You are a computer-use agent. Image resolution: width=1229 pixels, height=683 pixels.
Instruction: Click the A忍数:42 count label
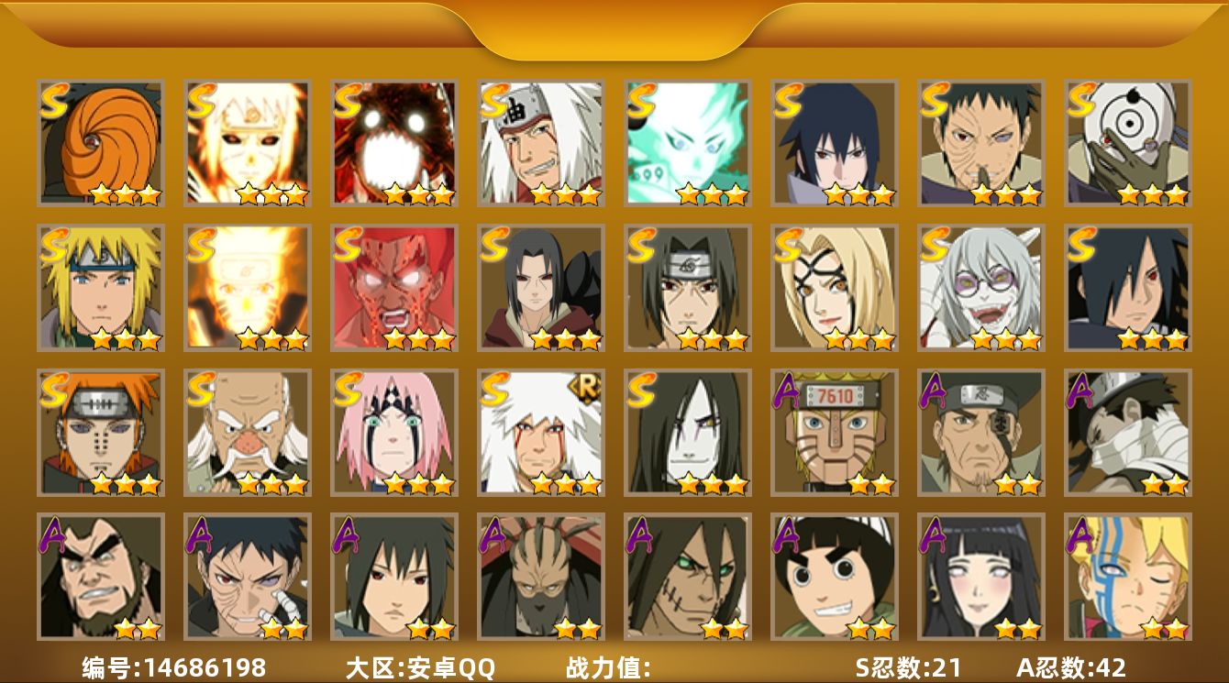click(1071, 667)
